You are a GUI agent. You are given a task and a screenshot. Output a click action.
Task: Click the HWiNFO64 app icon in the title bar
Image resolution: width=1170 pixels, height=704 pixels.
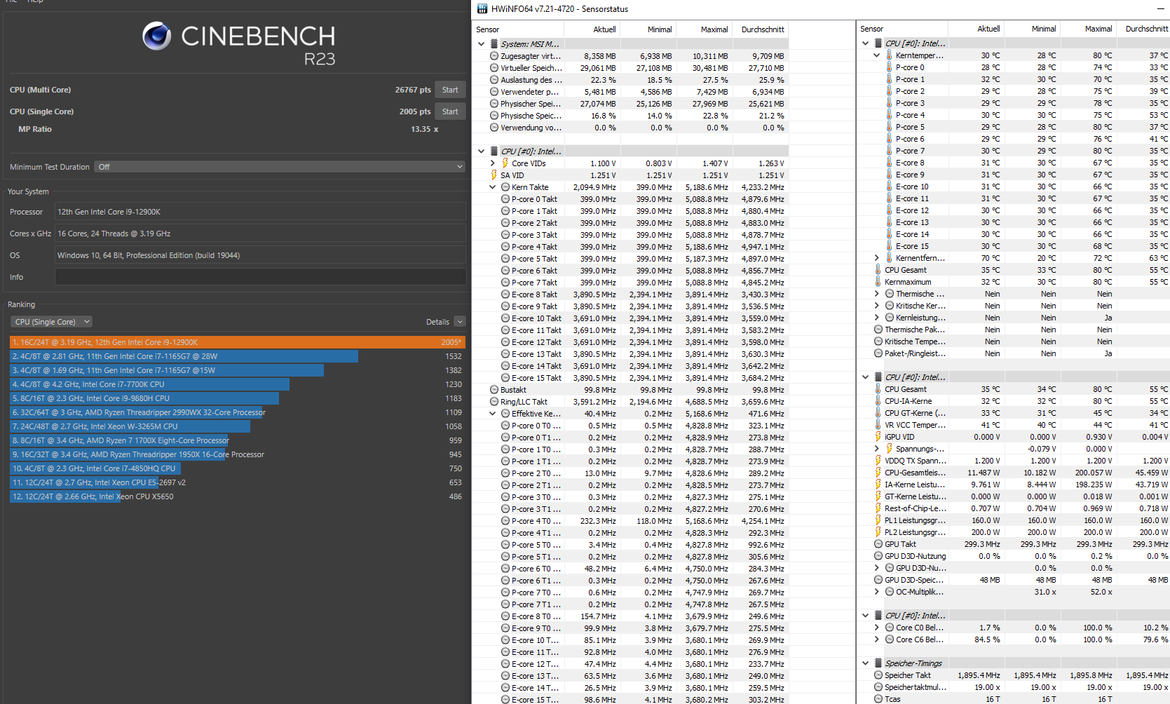click(x=482, y=9)
